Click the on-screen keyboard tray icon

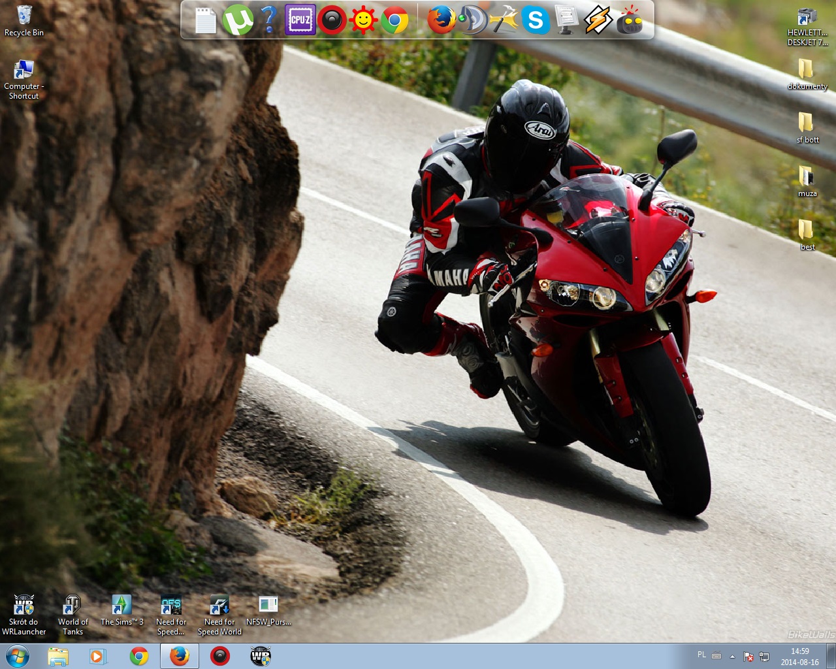tap(716, 656)
